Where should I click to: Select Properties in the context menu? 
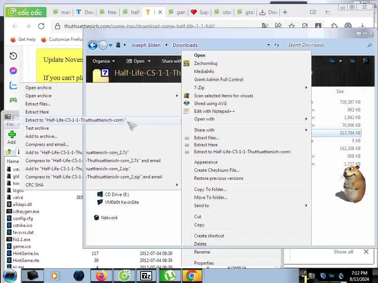[204, 263]
